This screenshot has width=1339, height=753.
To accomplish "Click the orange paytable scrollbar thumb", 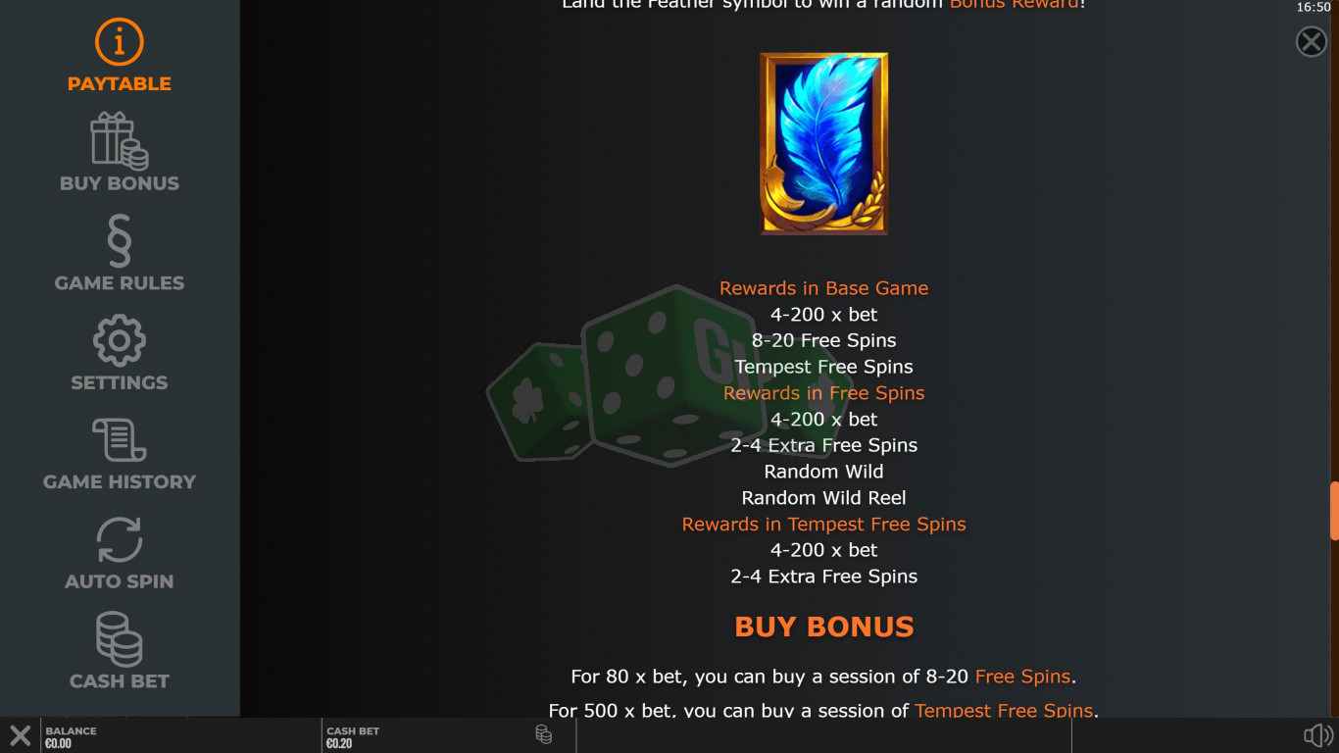I will [1334, 511].
